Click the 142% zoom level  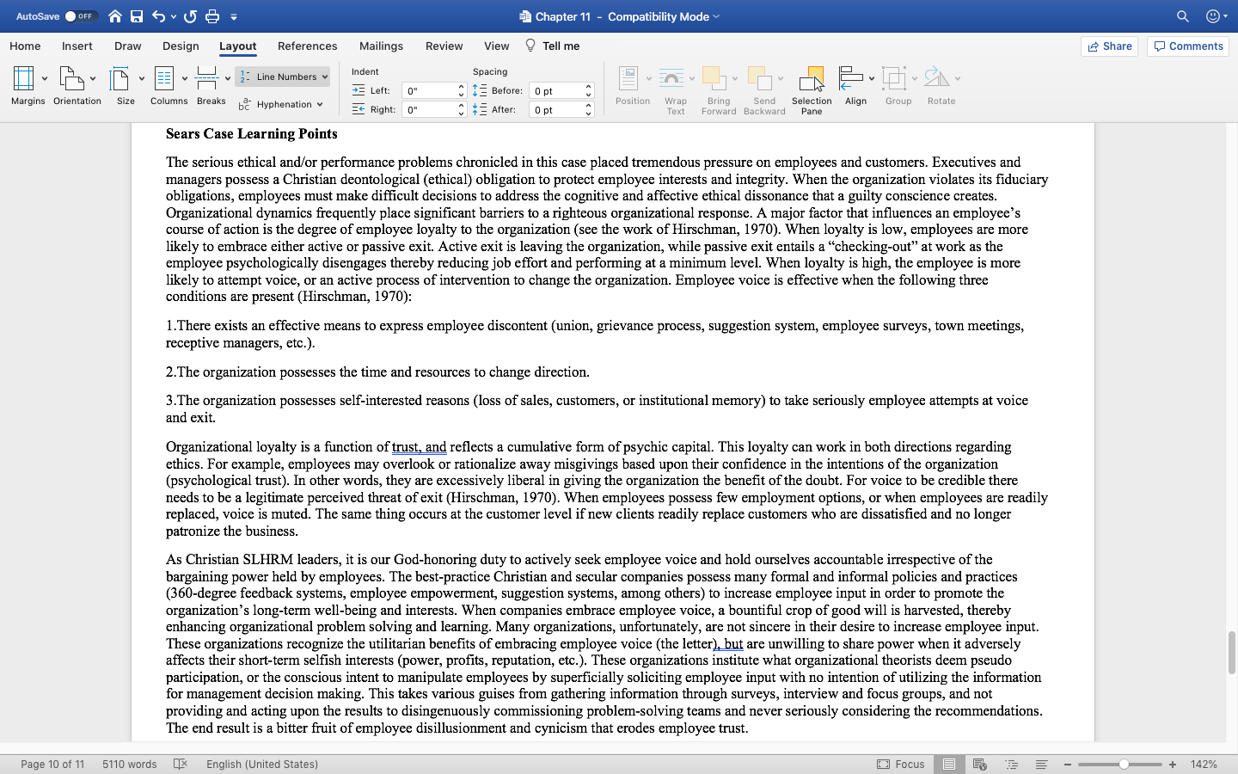coord(1204,764)
